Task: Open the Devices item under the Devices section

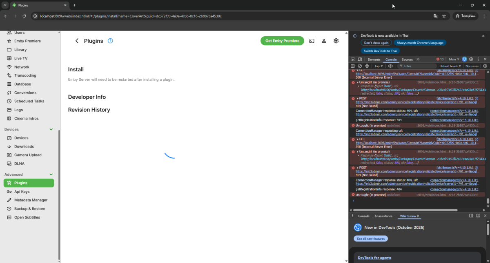Action: (x=29, y=138)
